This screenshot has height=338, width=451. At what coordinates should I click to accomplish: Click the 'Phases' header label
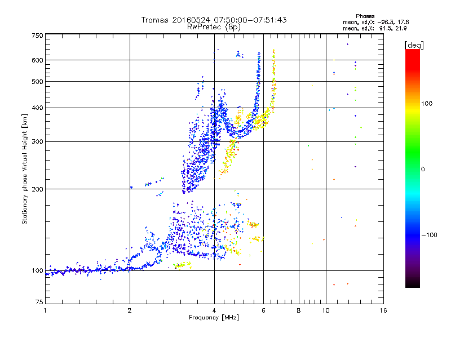365,16
